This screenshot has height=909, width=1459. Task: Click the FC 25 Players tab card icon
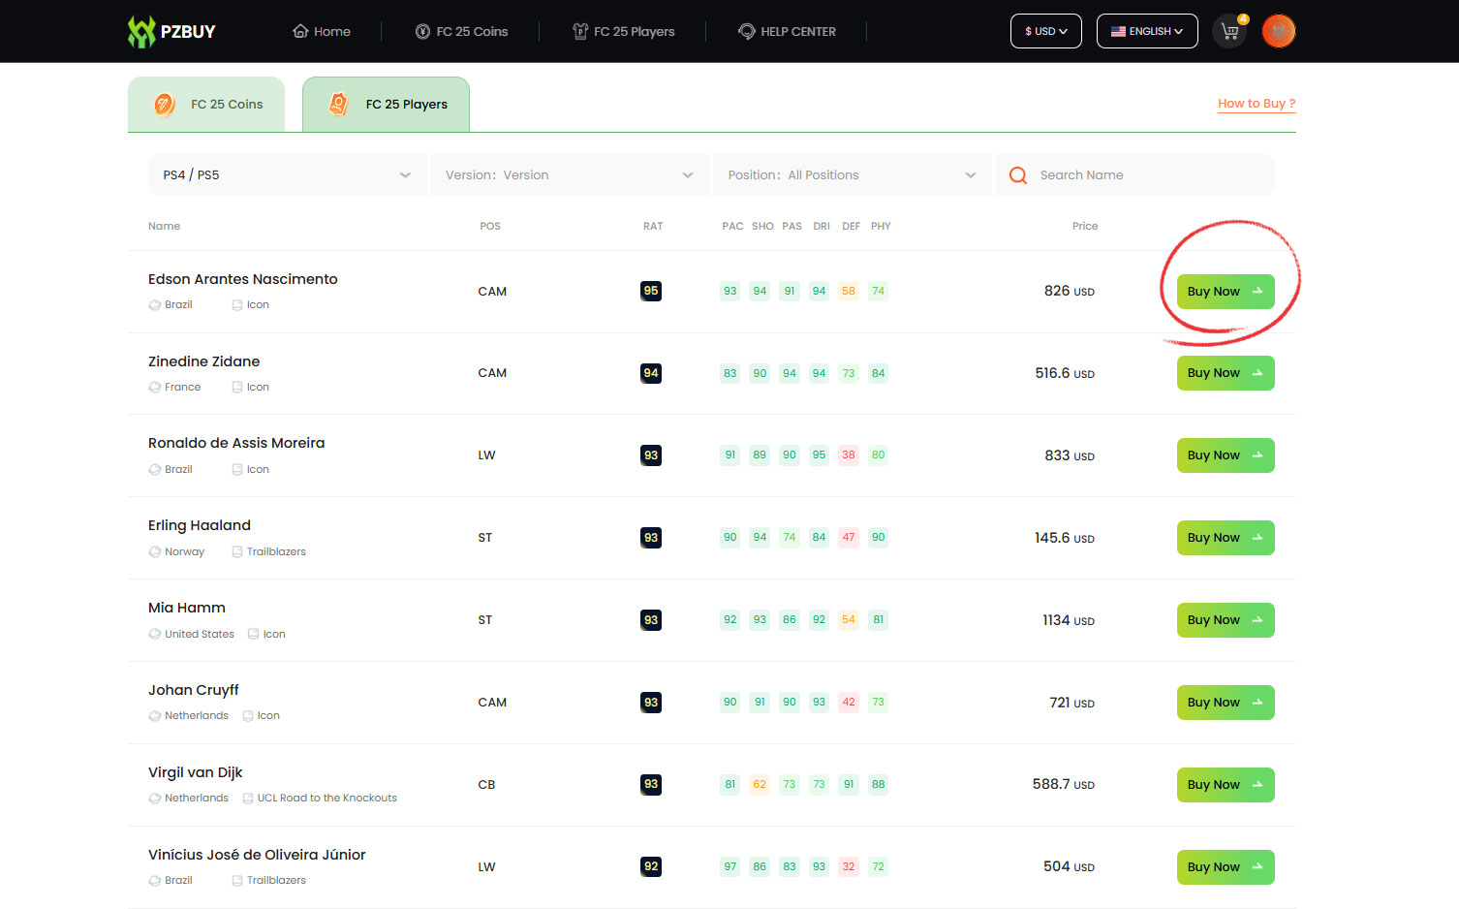click(x=338, y=104)
